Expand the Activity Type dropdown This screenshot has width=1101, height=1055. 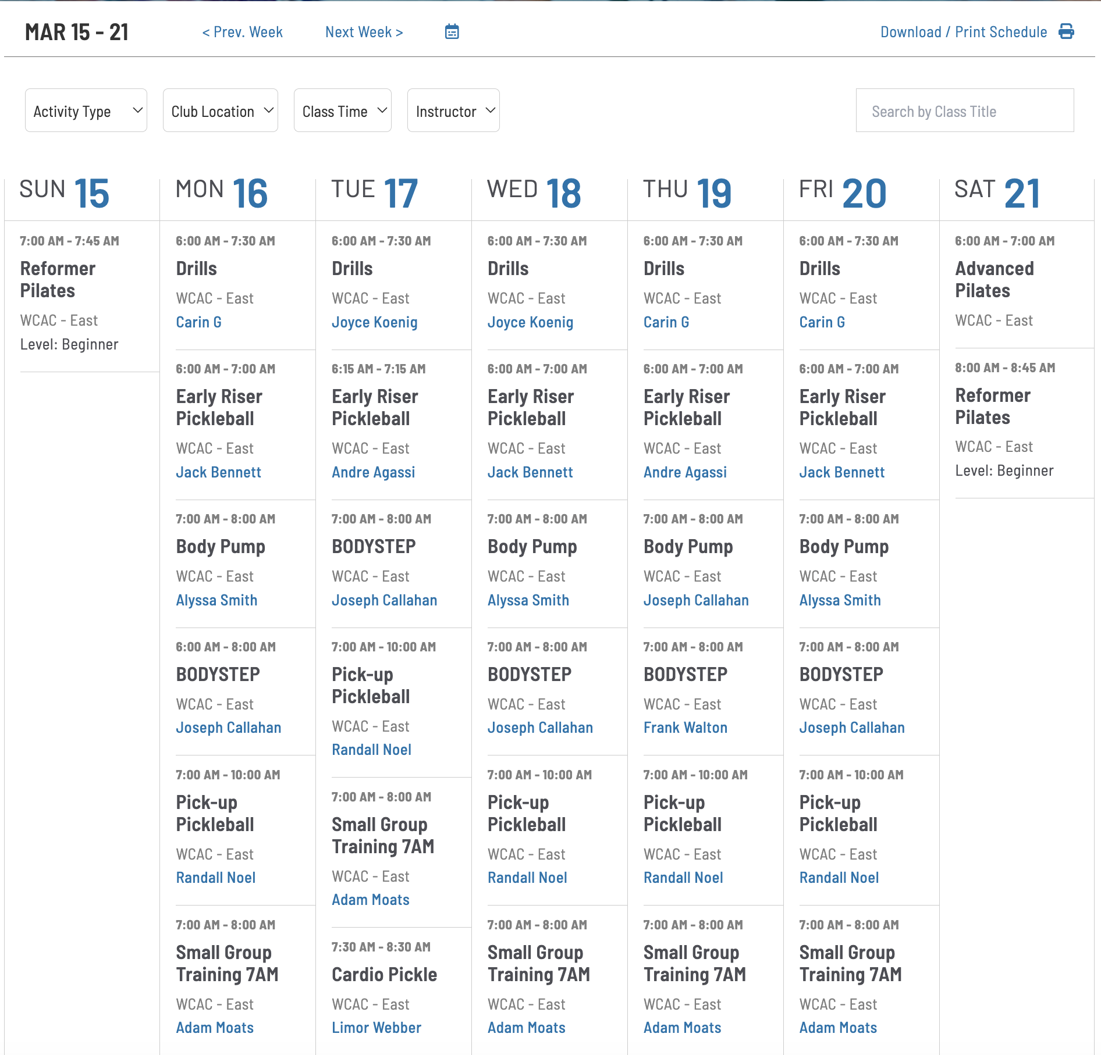[x=86, y=111]
